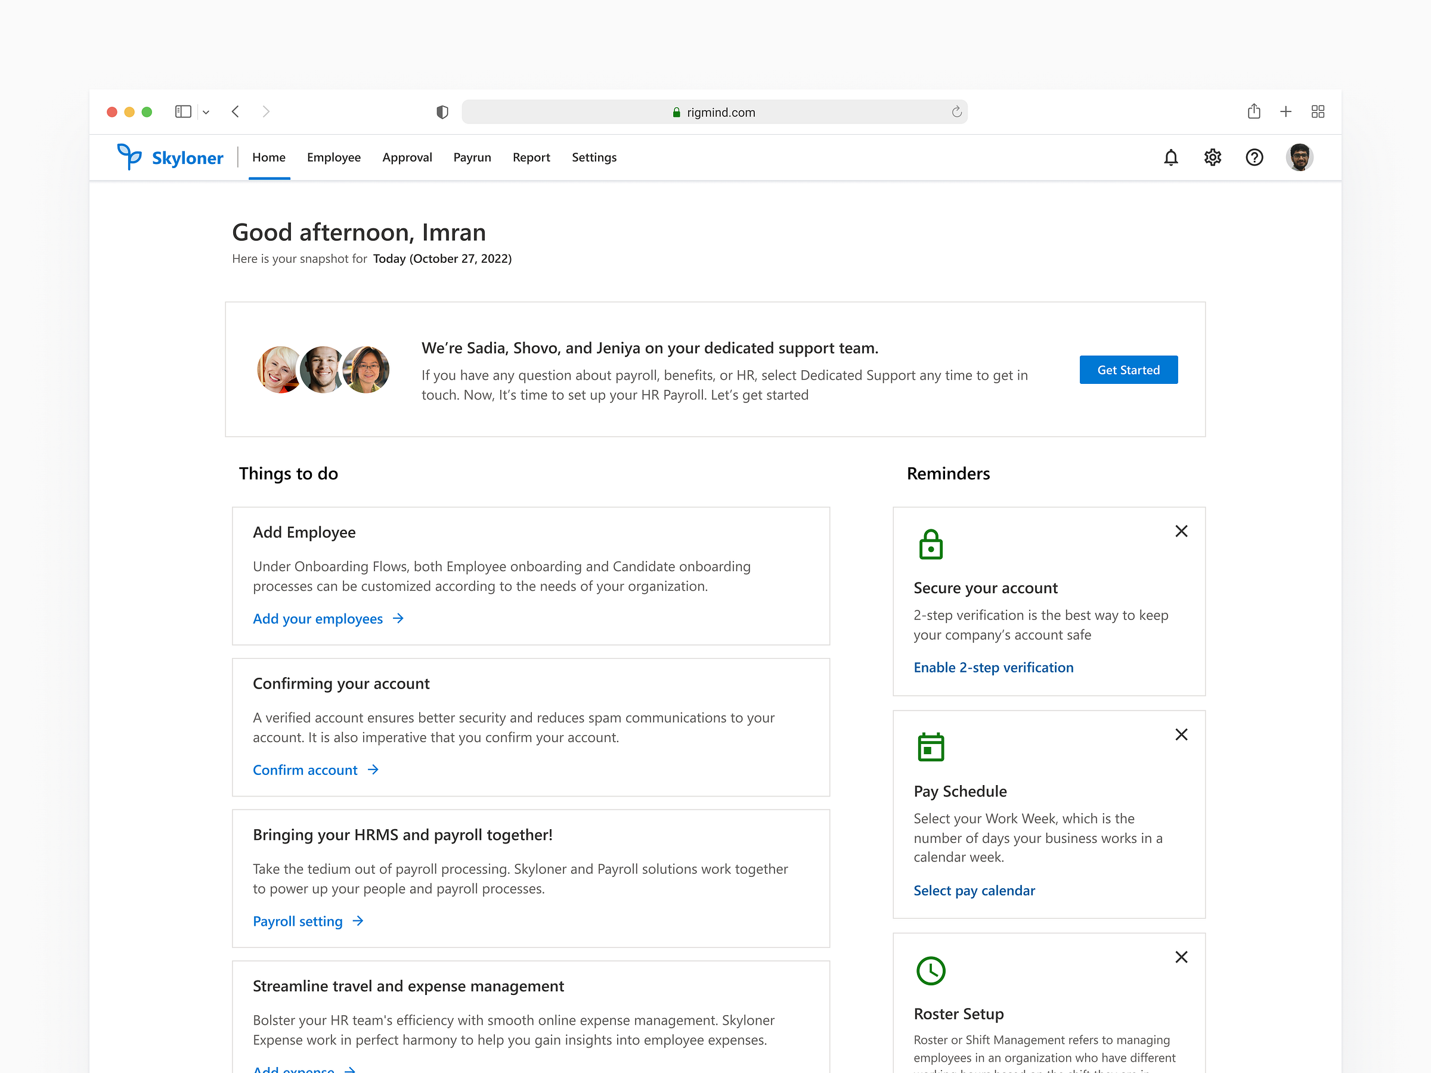The image size is (1431, 1073).
Task: Open Enable 2-step verification
Action: pos(993,667)
